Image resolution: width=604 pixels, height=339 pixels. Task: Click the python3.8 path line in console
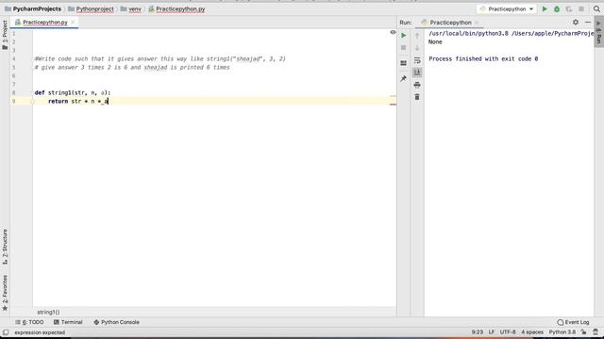(x=512, y=34)
